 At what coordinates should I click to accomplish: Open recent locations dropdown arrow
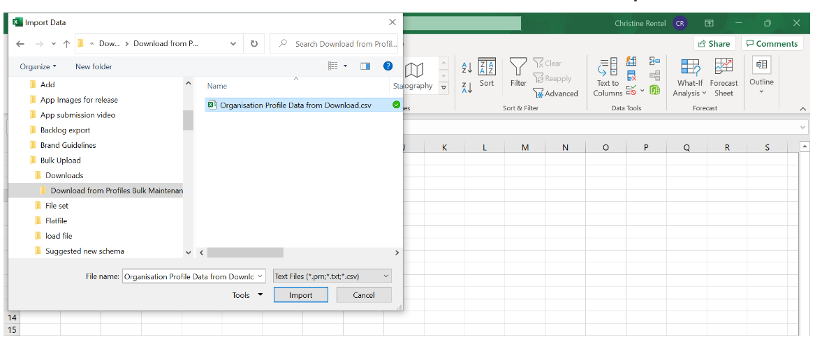(54, 44)
